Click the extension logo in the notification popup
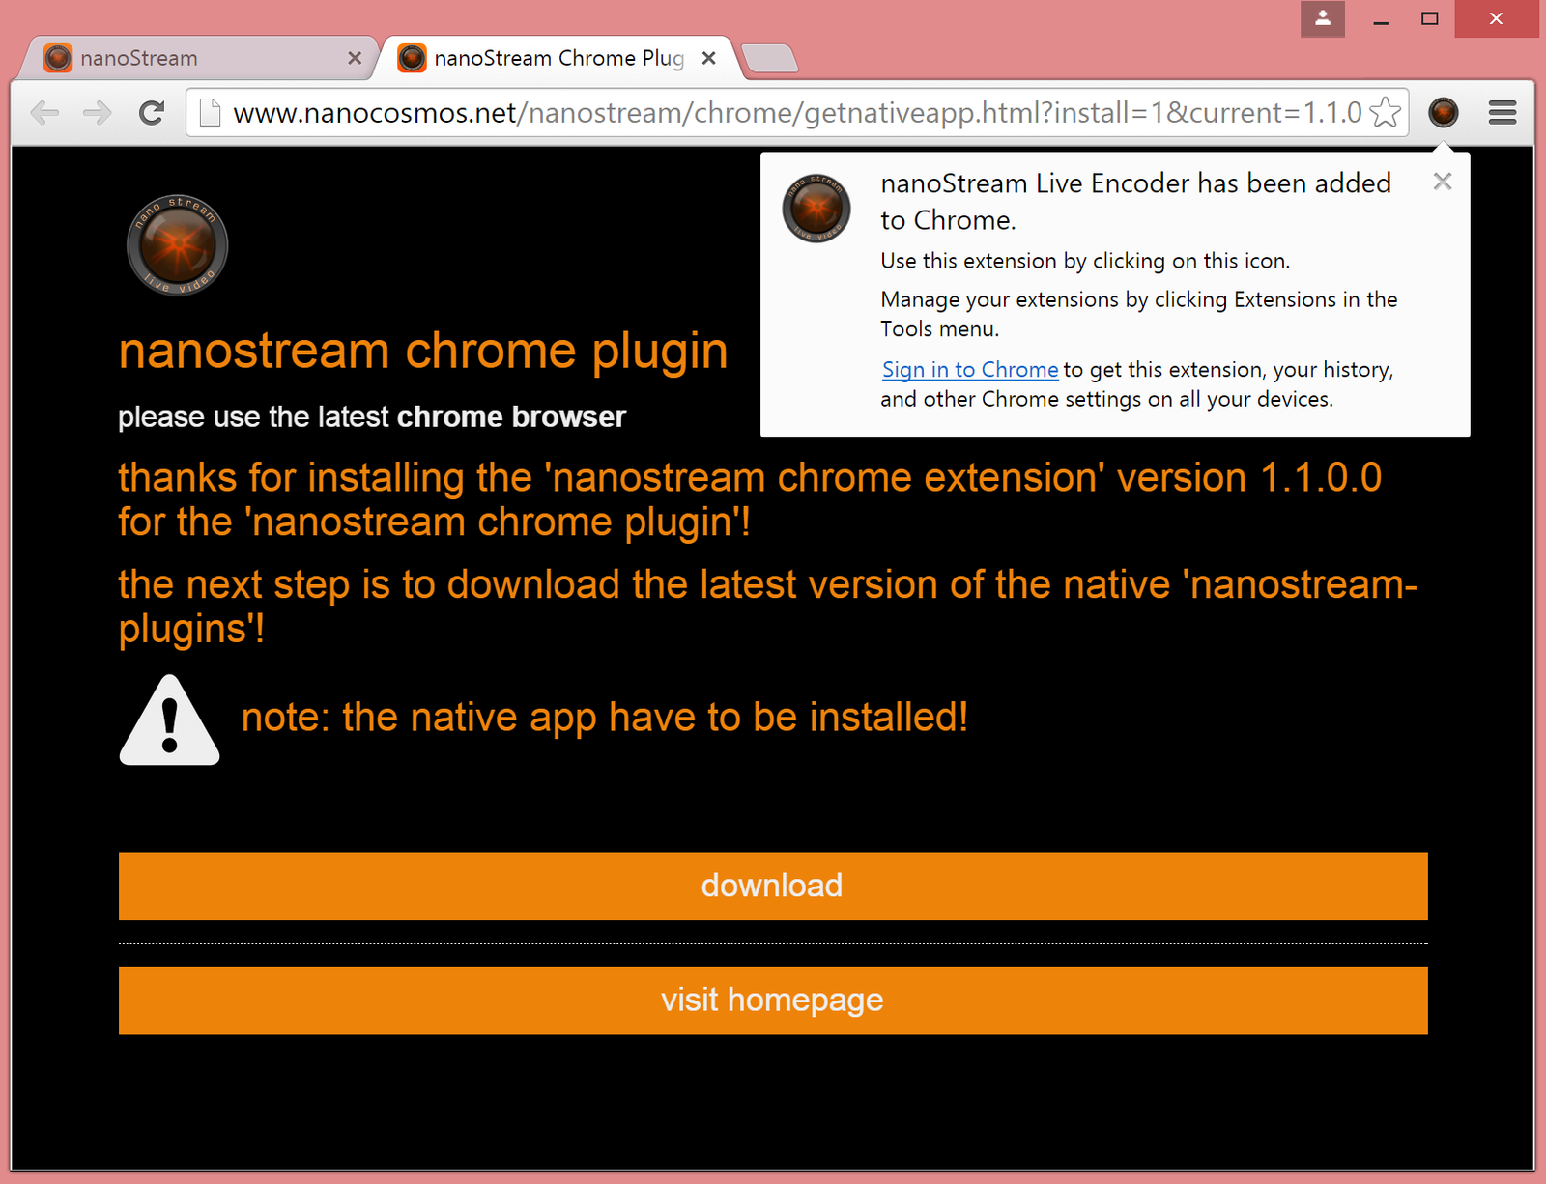 click(x=816, y=209)
